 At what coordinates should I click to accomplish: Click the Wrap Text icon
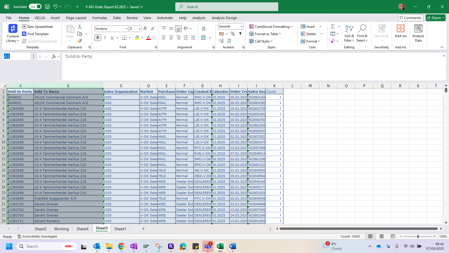[204, 28]
